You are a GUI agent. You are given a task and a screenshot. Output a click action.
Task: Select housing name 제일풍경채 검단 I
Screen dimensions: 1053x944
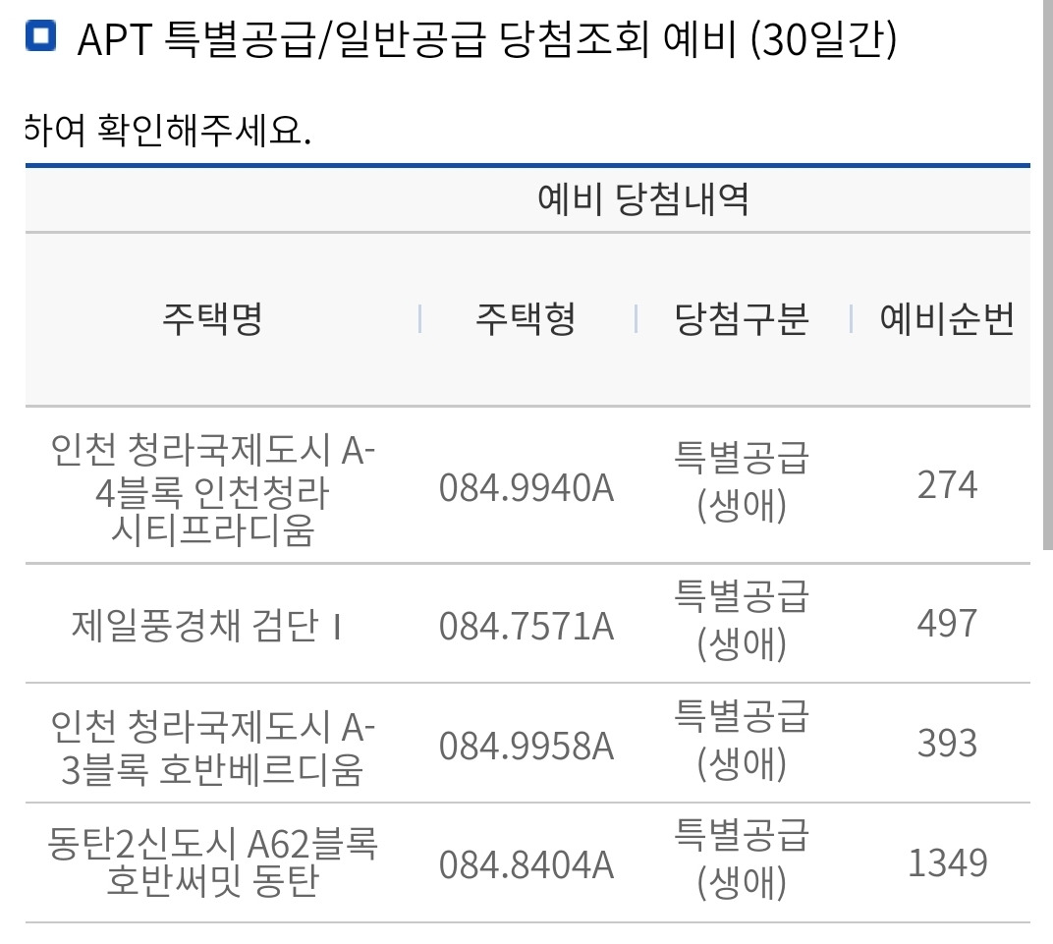pyautogui.click(x=207, y=626)
